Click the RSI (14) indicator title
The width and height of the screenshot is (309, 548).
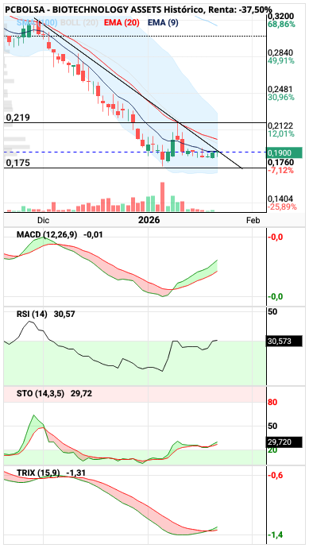[32, 315]
